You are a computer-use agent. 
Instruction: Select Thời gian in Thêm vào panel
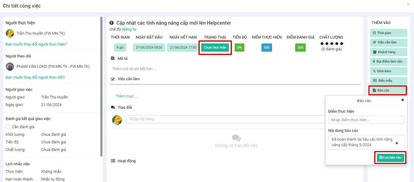click(x=388, y=33)
